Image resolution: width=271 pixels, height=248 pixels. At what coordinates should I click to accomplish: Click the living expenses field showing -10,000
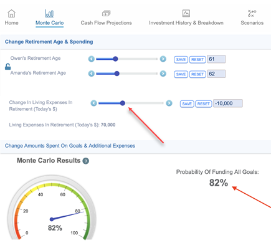(228, 103)
